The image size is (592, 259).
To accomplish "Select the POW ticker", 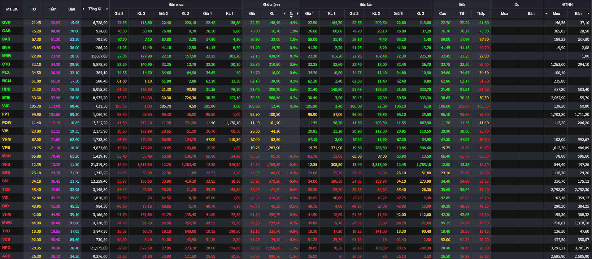I will pyautogui.click(x=7, y=123).
